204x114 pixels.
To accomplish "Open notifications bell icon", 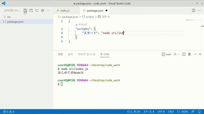I will tap(199, 111).
